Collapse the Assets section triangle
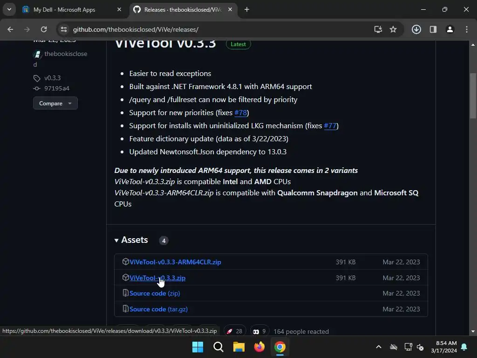 tap(116, 240)
